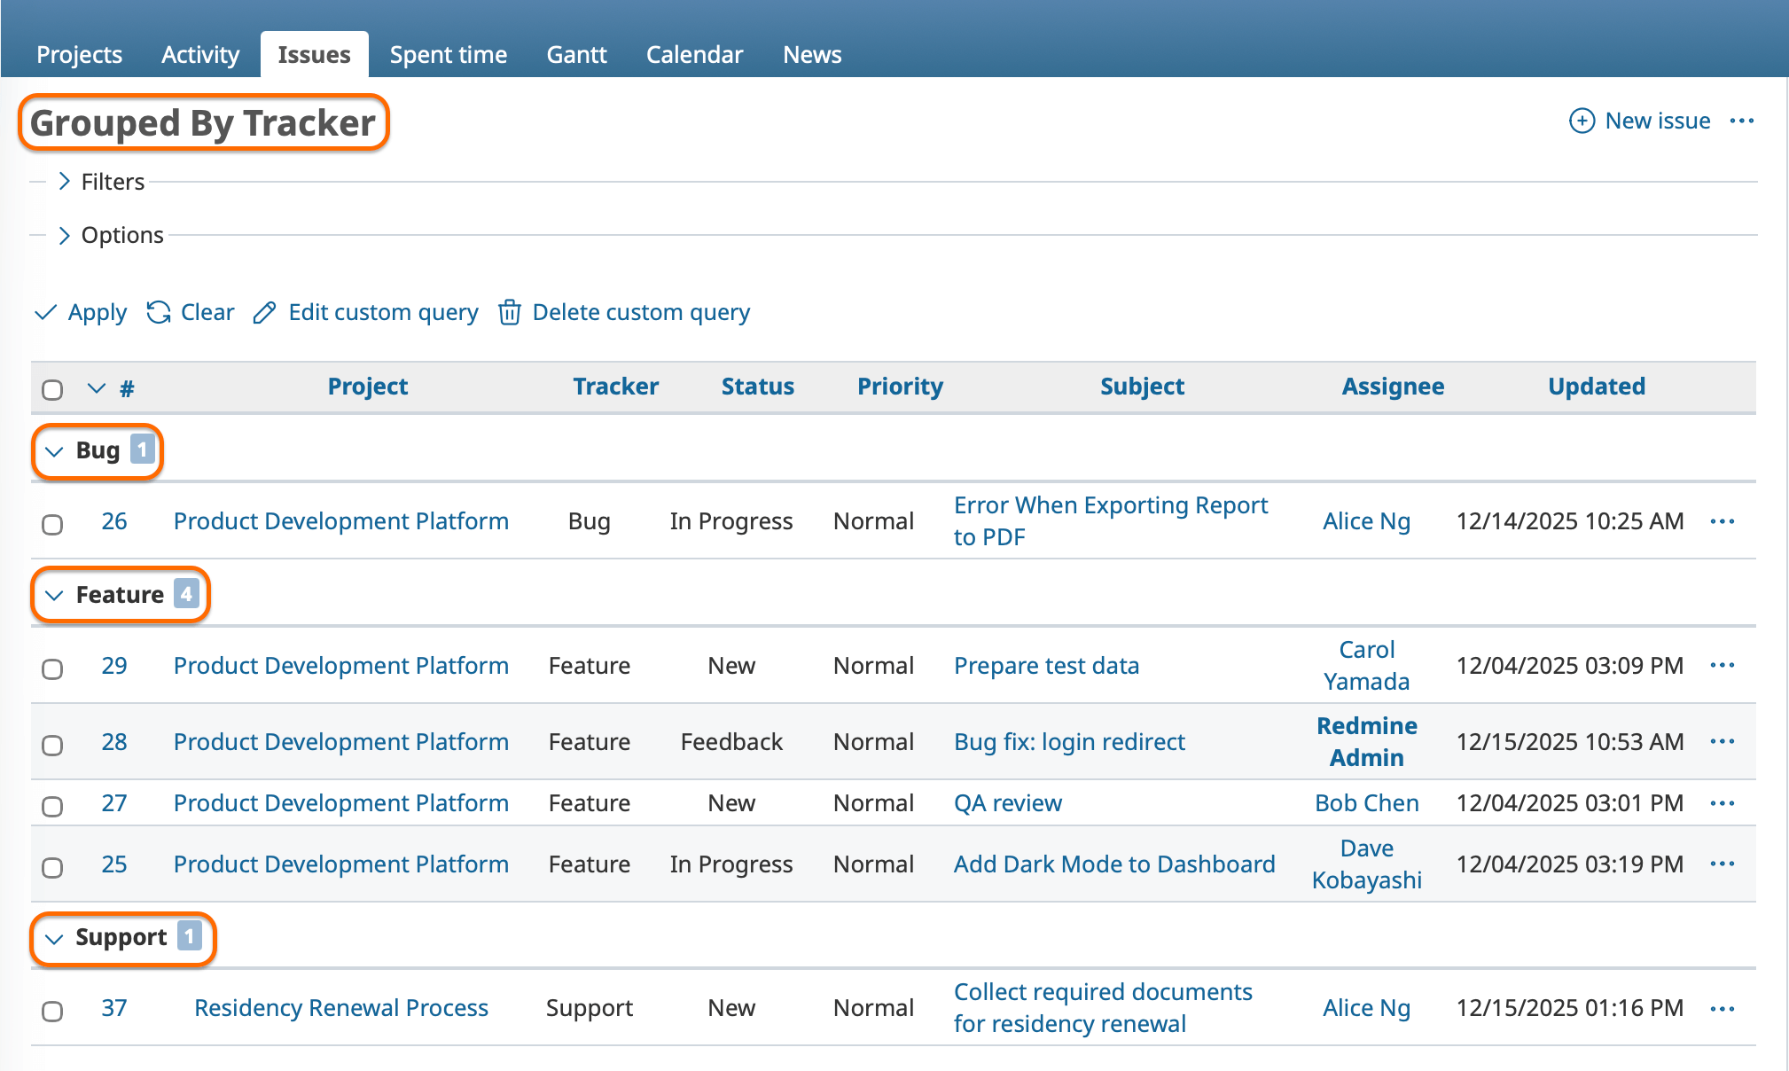This screenshot has height=1071, width=1789.
Task: Click the Delete custom query trash icon
Action: [510, 312]
